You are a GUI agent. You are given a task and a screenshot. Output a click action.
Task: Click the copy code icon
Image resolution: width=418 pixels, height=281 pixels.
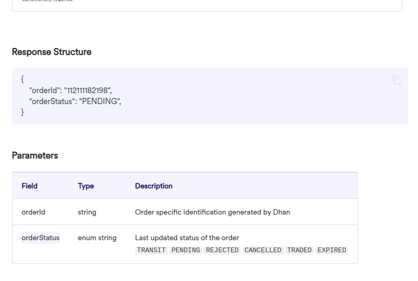tap(397, 80)
